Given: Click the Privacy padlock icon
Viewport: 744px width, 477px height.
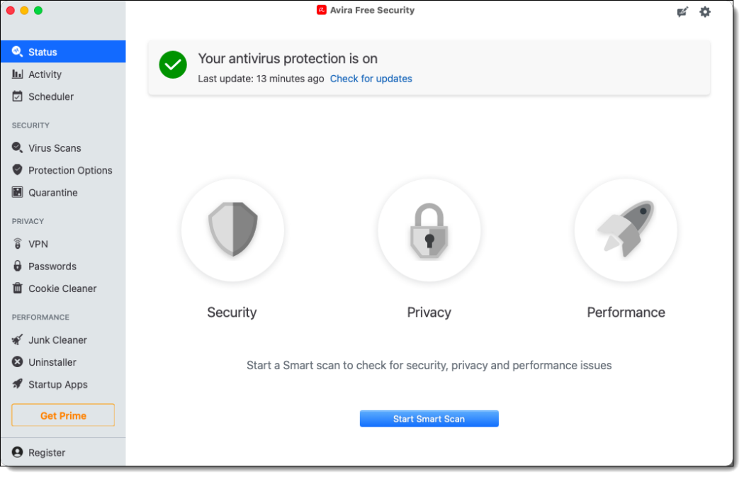Looking at the screenshot, I should 429,230.
